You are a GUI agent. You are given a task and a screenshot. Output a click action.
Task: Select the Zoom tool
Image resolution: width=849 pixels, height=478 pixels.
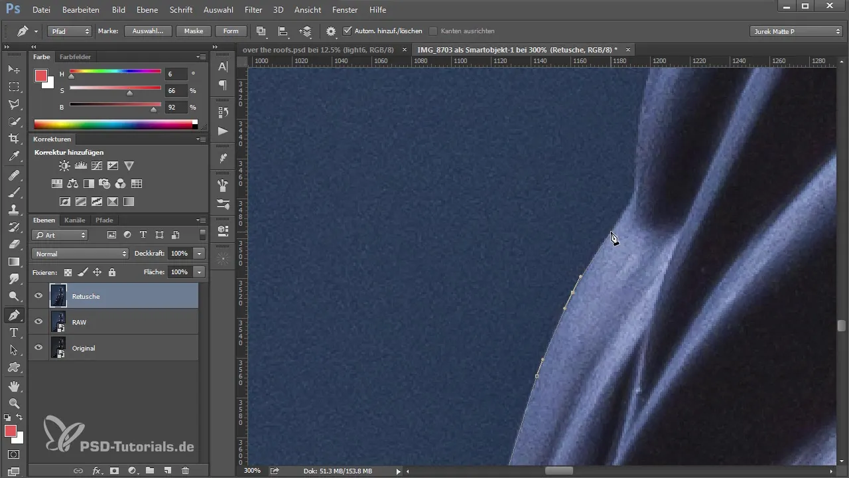(14, 403)
